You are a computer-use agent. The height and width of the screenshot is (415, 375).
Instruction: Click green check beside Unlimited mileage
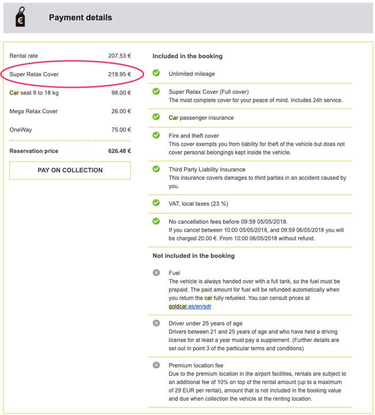156,73
